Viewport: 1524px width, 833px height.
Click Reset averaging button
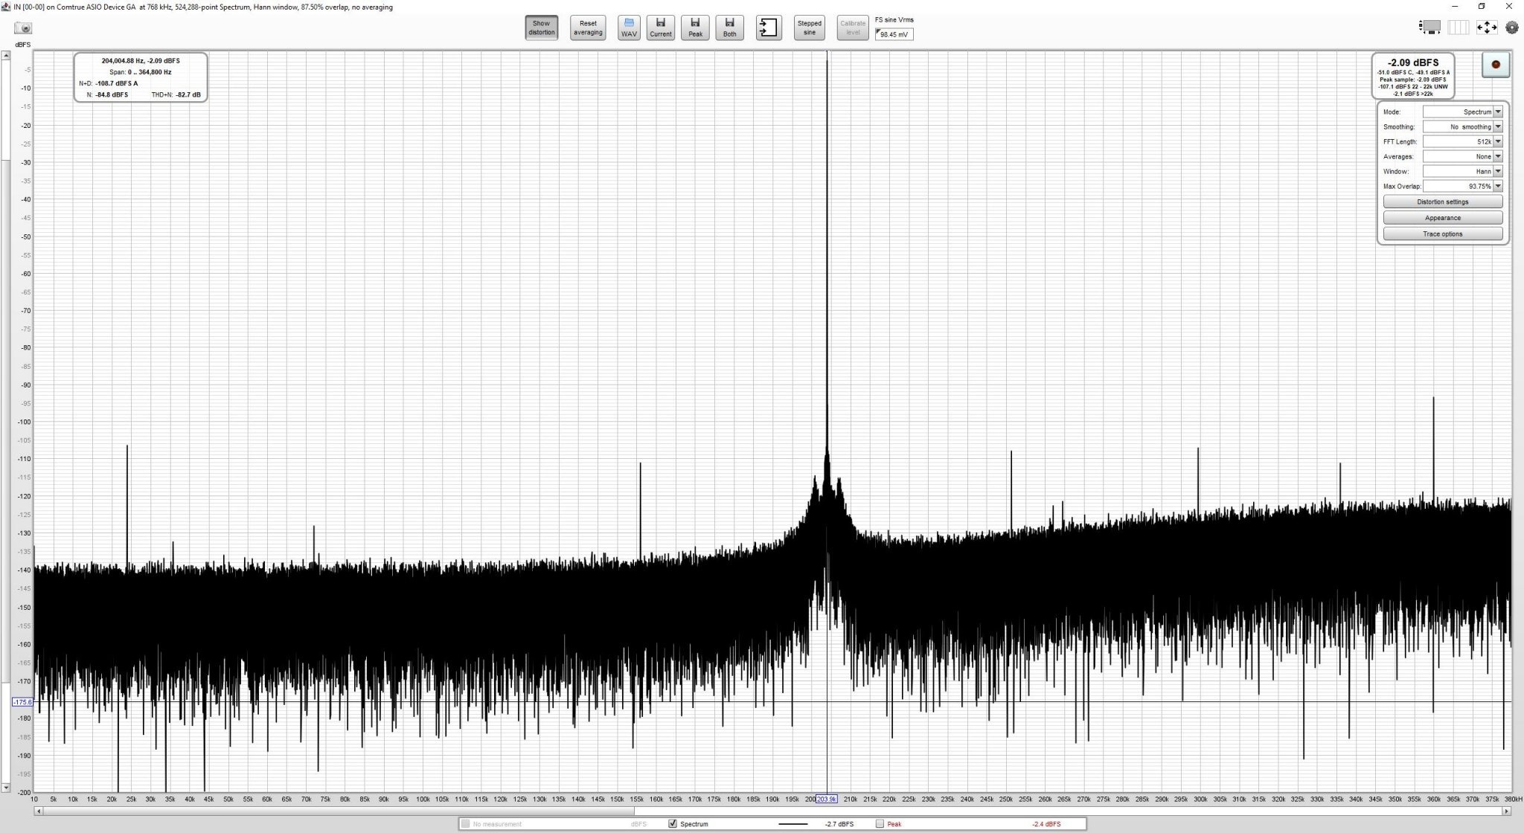click(588, 28)
